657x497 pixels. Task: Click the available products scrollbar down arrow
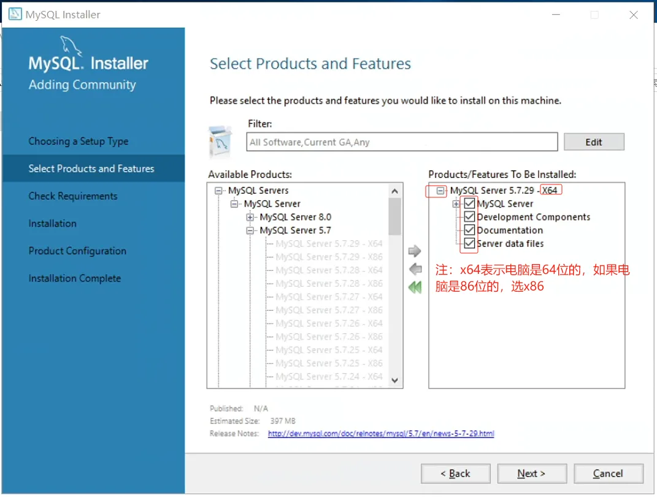click(x=394, y=380)
